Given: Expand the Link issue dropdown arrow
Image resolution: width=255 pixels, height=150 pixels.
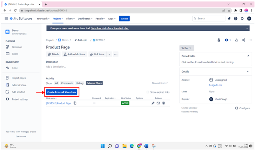Looking at the screenshot, I should tap(109, 54).
